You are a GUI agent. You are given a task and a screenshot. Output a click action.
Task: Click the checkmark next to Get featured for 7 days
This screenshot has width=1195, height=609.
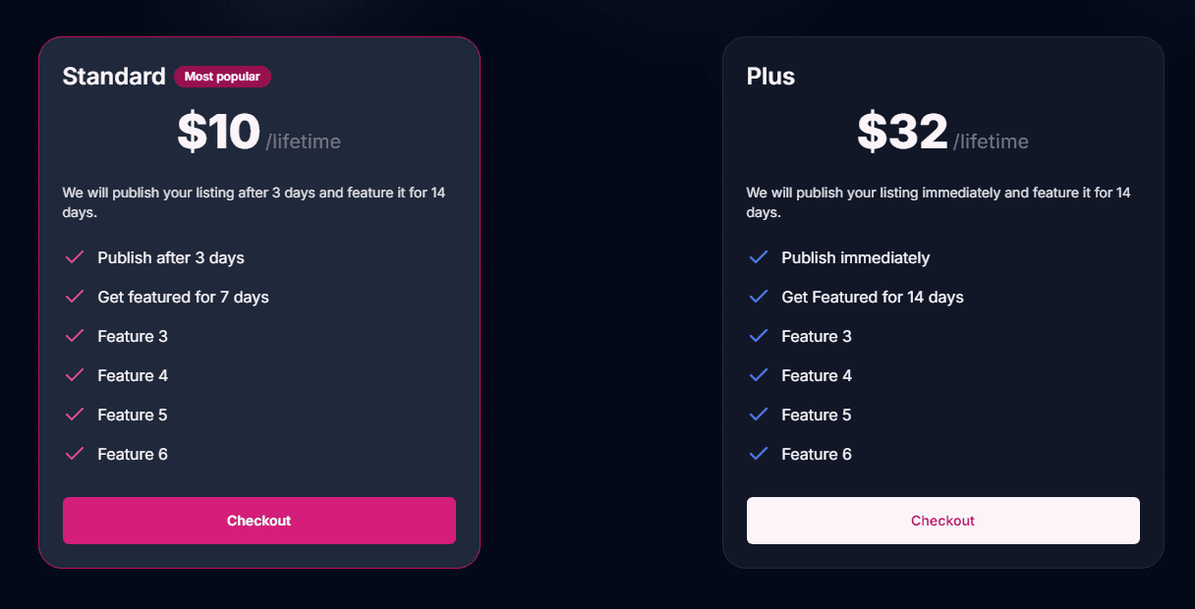click(75, 297)
